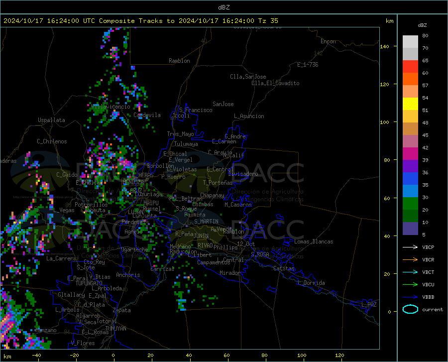Click the blue VBBB arrow in legend
This screenshot has width=448, height=362.
[410, 297]
